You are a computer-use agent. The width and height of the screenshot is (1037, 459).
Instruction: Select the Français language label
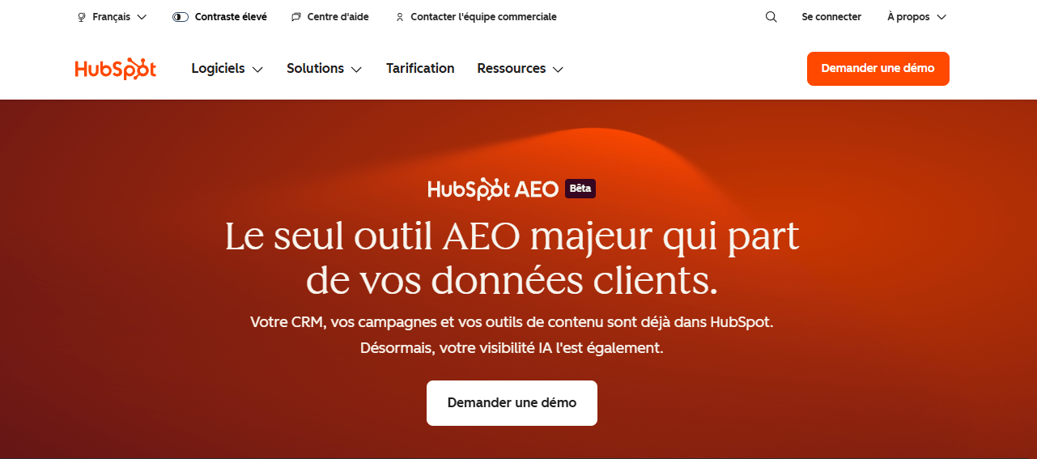coord(112,17)
